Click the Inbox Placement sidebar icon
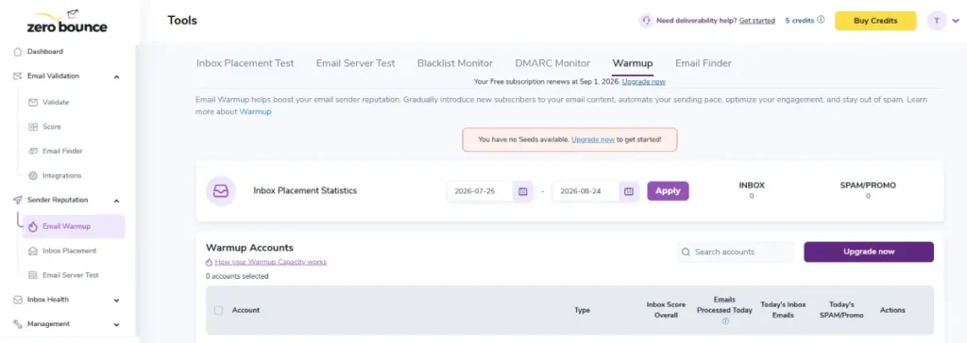The image size is (967, 343). click(33, 251)
